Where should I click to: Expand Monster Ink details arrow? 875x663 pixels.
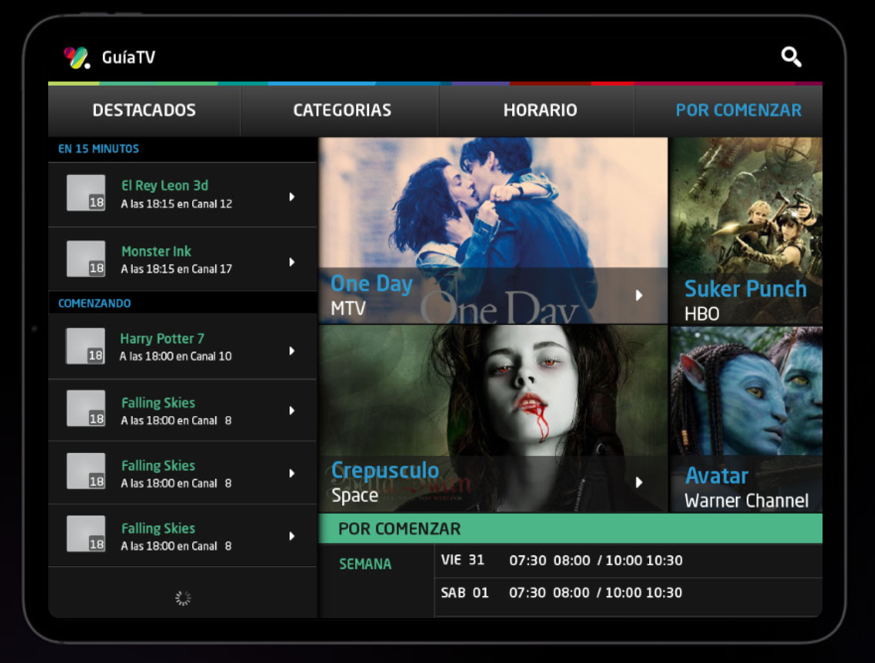click(292, 262)
